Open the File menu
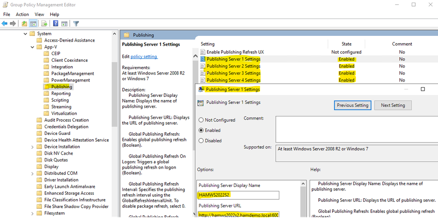The width and height of the screenshot is (438, 218). coord(7,14)
